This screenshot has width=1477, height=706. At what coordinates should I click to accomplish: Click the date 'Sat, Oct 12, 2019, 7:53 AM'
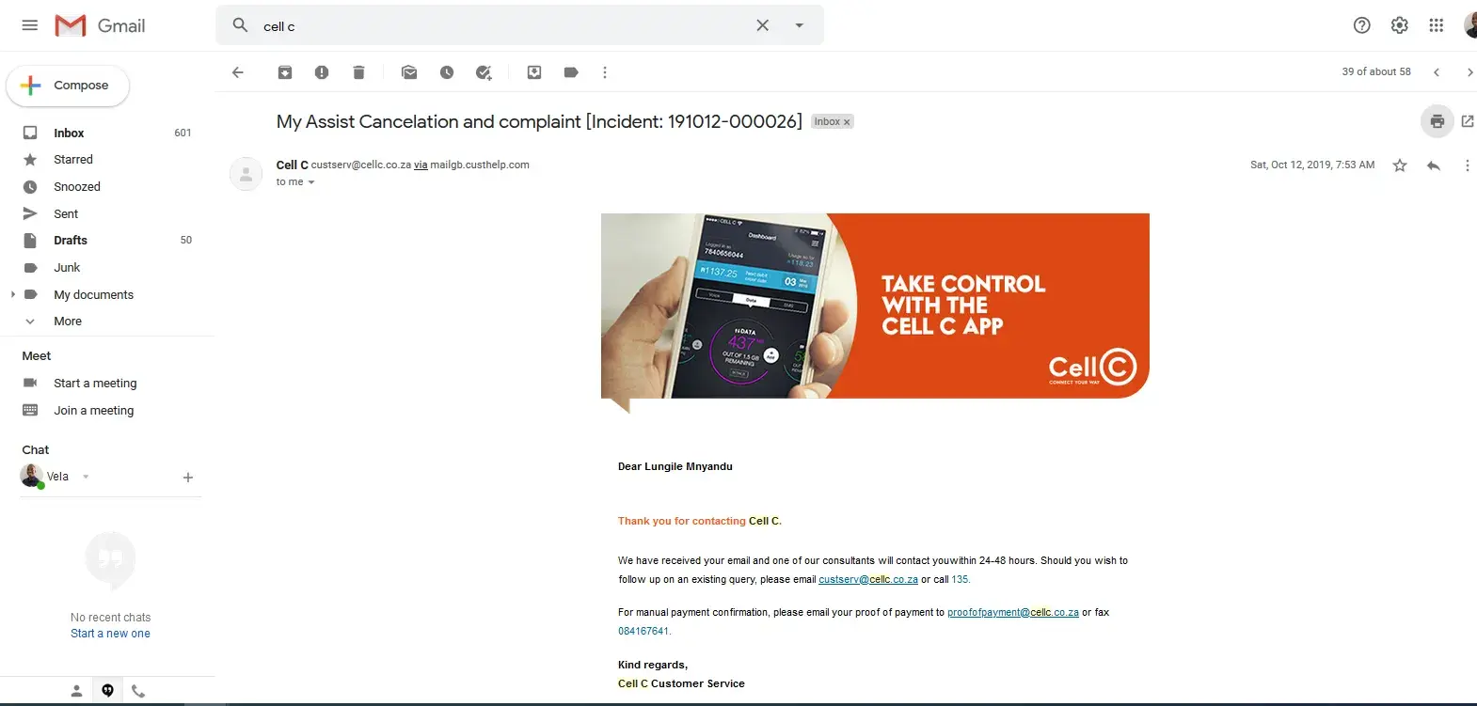1312,165
